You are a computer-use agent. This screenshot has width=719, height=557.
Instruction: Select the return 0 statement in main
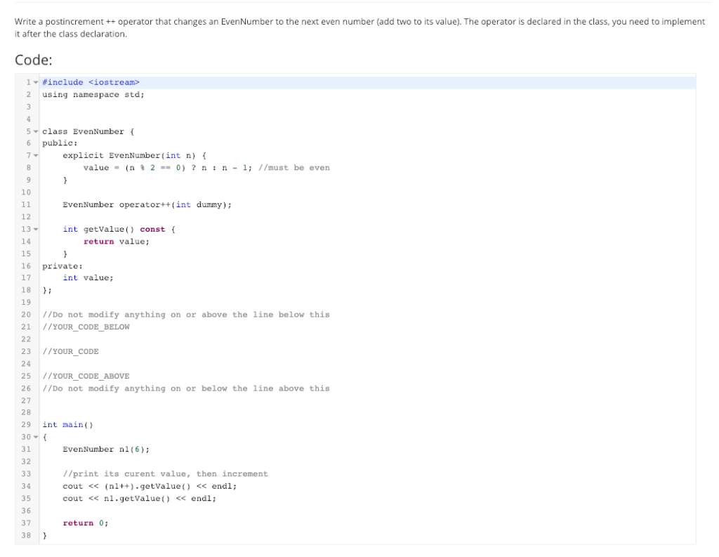(x=84, y=523)
